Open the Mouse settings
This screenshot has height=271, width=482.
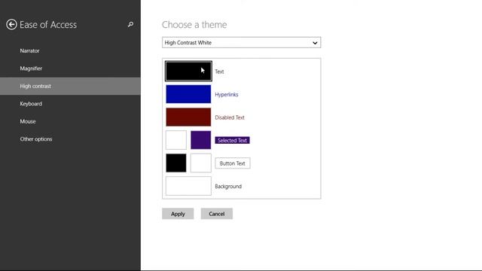coord(28,122)
